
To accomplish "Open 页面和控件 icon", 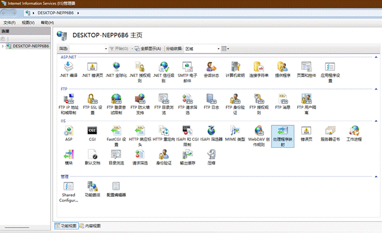I will click(306, 67).
